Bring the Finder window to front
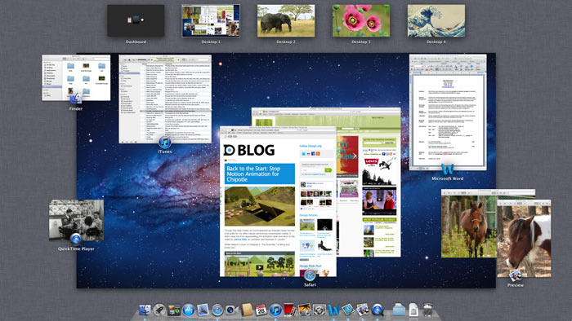The height and width of the screenshot is (321, 572). 76,77
